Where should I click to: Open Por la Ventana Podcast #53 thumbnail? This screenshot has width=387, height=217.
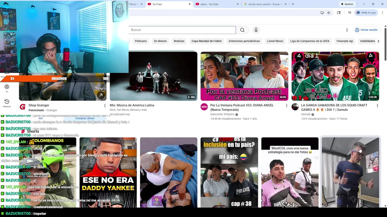click(244, 76)
